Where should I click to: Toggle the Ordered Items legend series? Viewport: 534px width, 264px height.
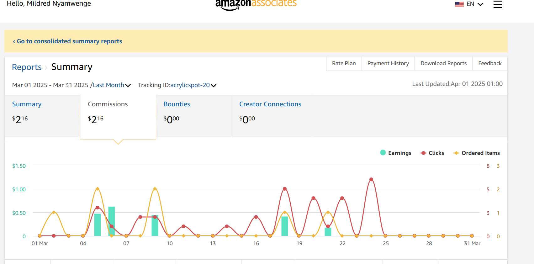tap(477, 153)
